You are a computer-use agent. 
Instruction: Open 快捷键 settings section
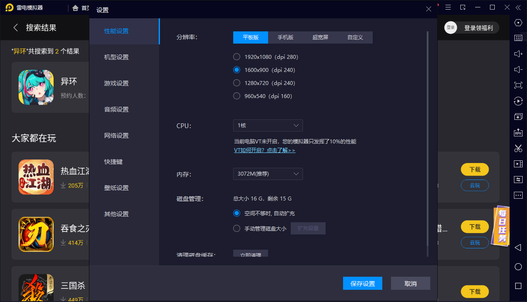125,162
